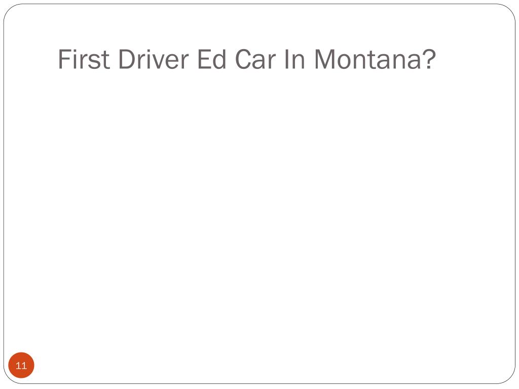Select the slide title text

coord(247,60)
